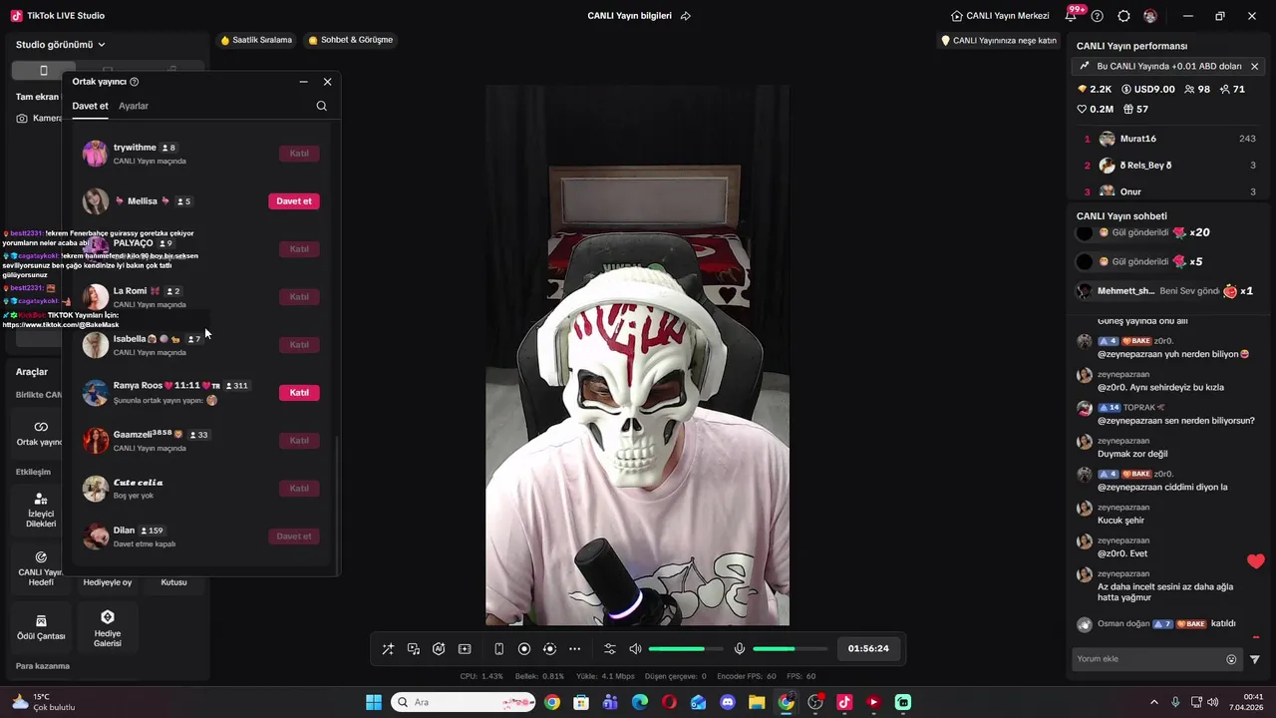1276x718 pixels.
Task: Open settings gear in title bar
Action: pyautogui.click(x=1123, y=16)
